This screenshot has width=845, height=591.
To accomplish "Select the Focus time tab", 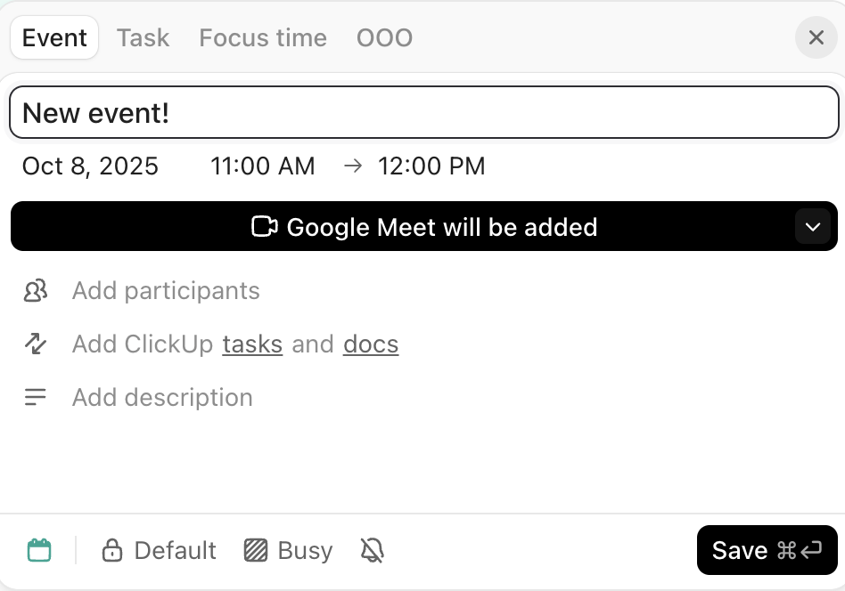I will pyautogui.click(x=262, y=37).
